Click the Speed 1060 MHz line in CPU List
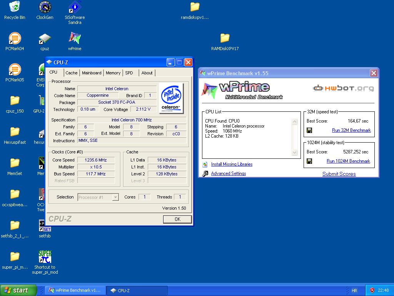This screenshot has width=394, height=296. tap(224, 131)
